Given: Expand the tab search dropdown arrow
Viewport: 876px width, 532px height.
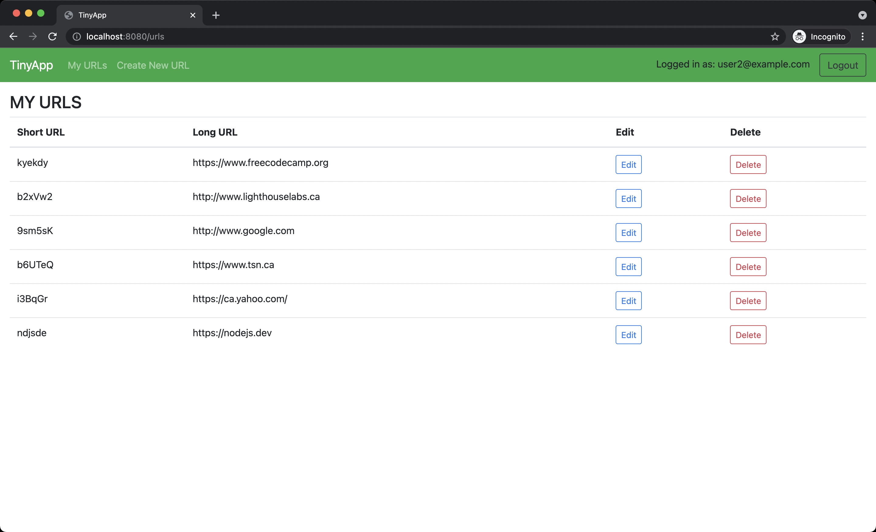Looking at the screenshot, I should 862,15.
